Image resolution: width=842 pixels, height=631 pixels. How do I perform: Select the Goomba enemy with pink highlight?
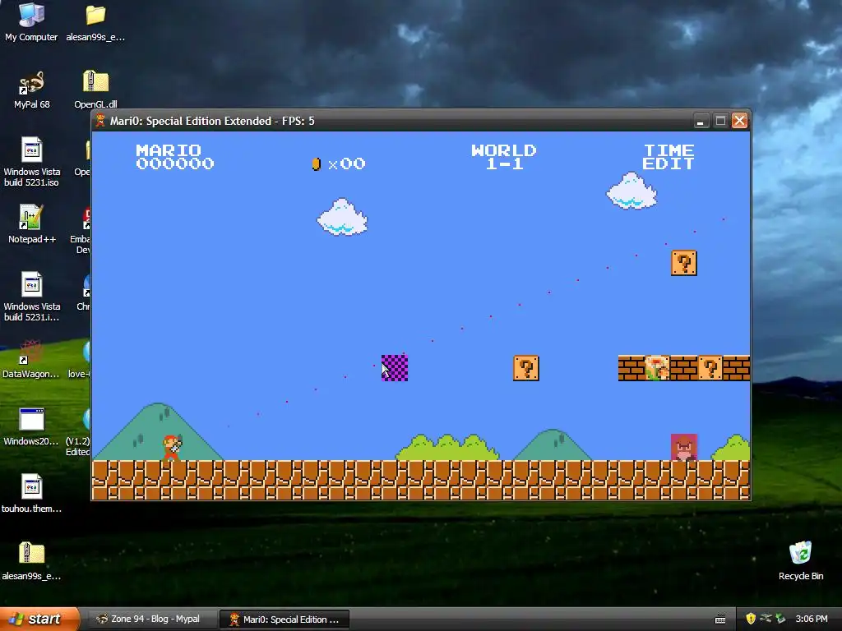pos(684,448)
